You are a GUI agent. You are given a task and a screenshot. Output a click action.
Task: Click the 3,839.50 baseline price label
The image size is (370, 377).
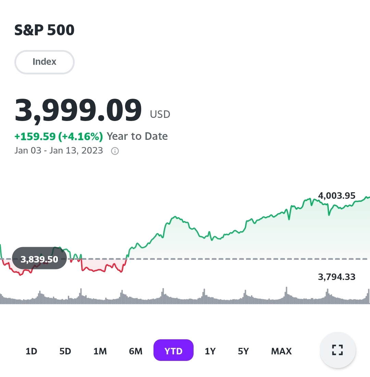(39, 259)
